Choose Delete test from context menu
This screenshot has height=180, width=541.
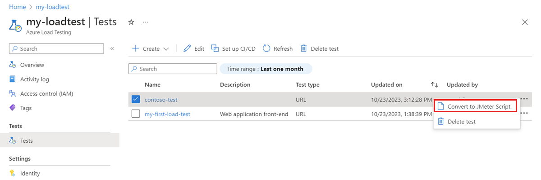[461, 122]
